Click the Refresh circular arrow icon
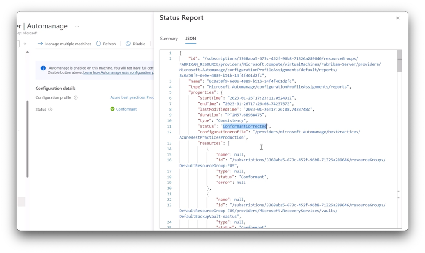Screen dimensions: 425x253 pyautogui.click(x=98, y=44)
